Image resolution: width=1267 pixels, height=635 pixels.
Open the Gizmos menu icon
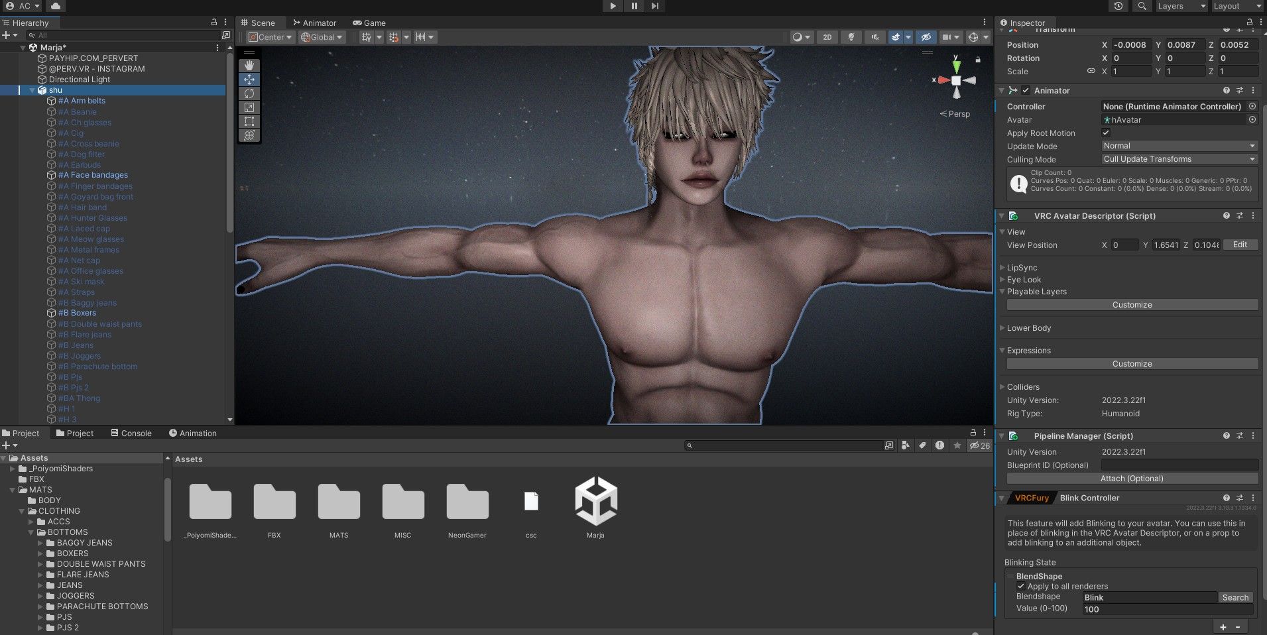pyautogui.click(x=973, y=37)
